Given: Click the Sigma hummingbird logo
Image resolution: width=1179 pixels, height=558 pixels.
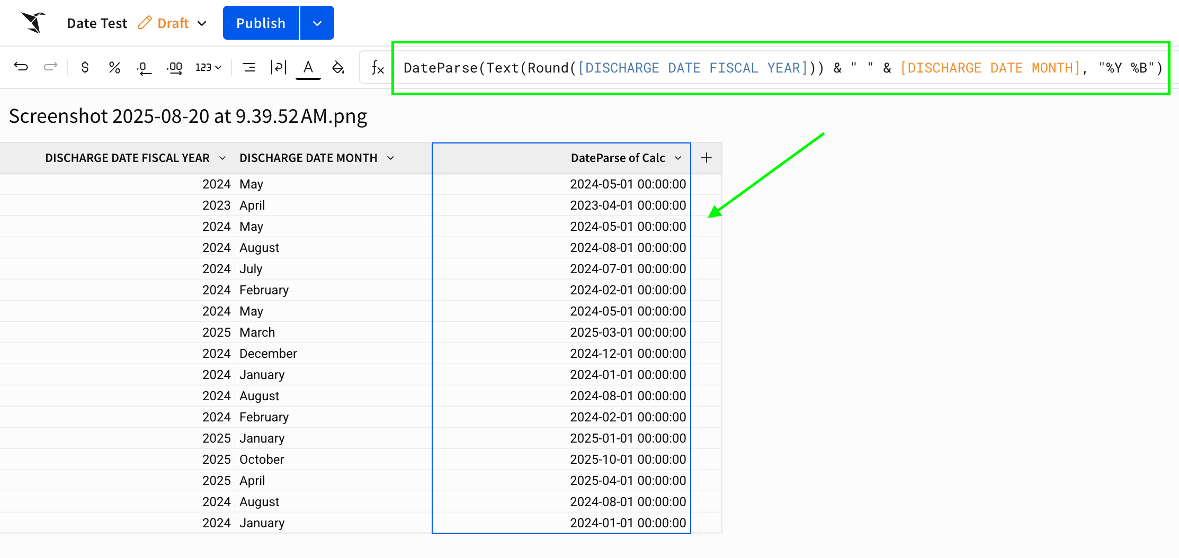Looking at the screenshot, I should click(32, 22).
